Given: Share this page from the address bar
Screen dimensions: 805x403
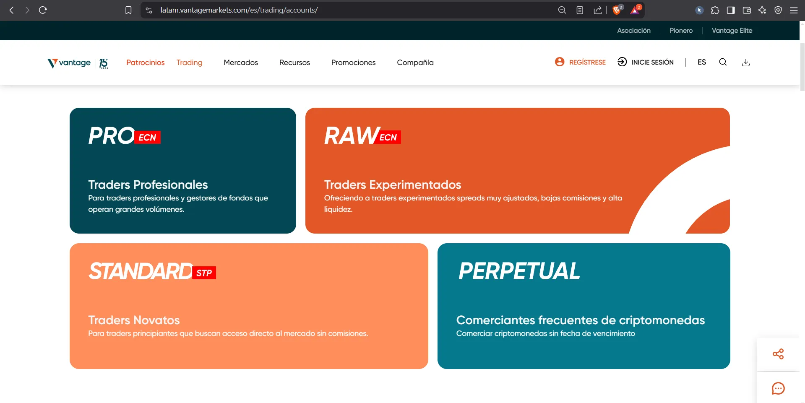Looking at the screenshot, I should 598,10.
